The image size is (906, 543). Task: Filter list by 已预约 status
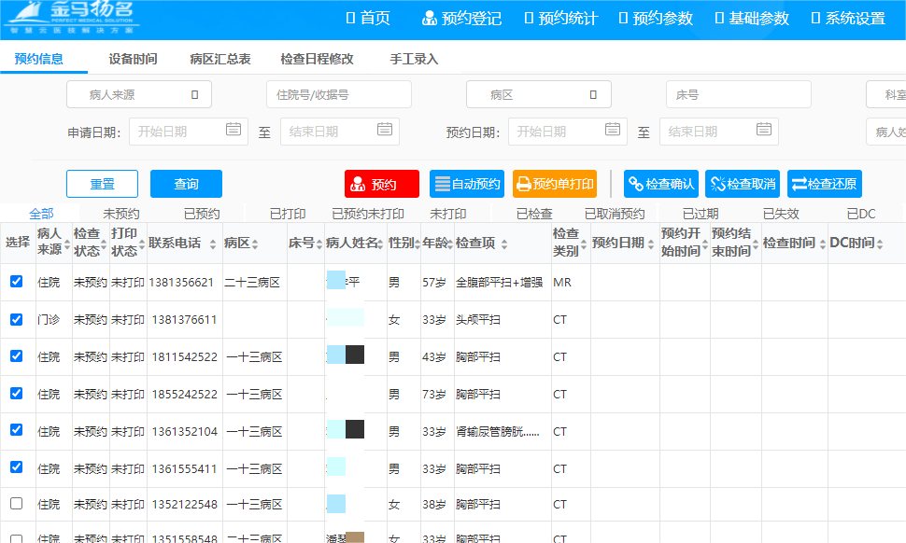202,214
